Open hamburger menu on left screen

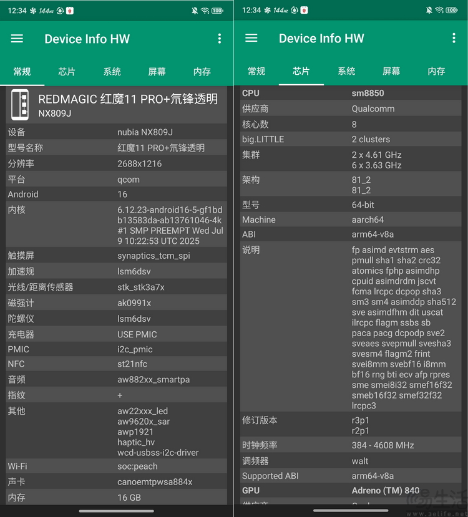[x=17, y=39]
